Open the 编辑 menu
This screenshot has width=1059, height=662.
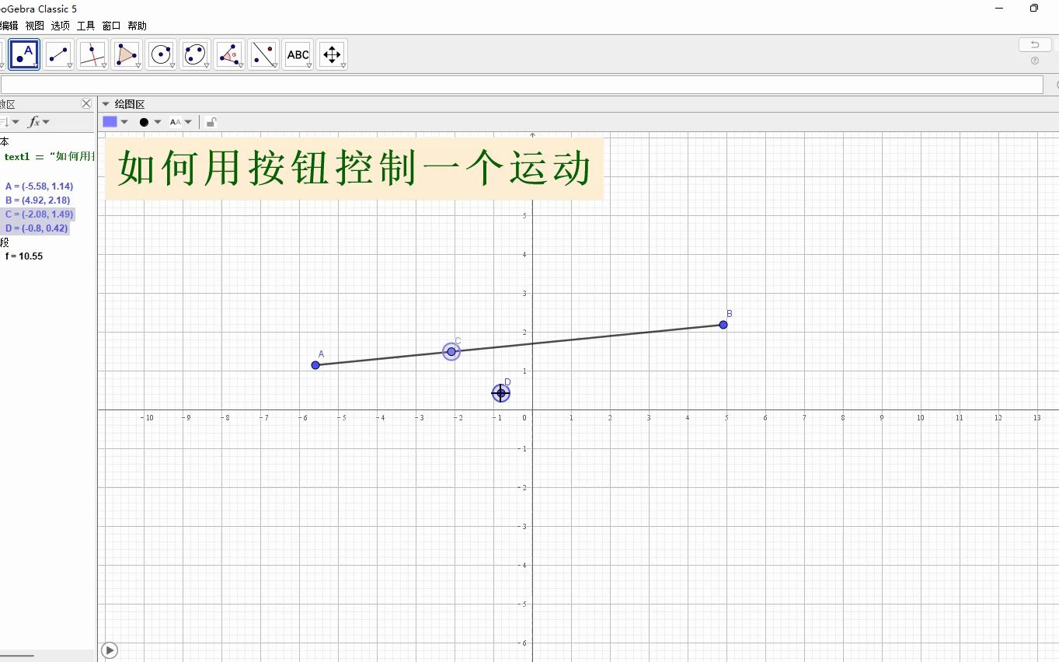9,26
